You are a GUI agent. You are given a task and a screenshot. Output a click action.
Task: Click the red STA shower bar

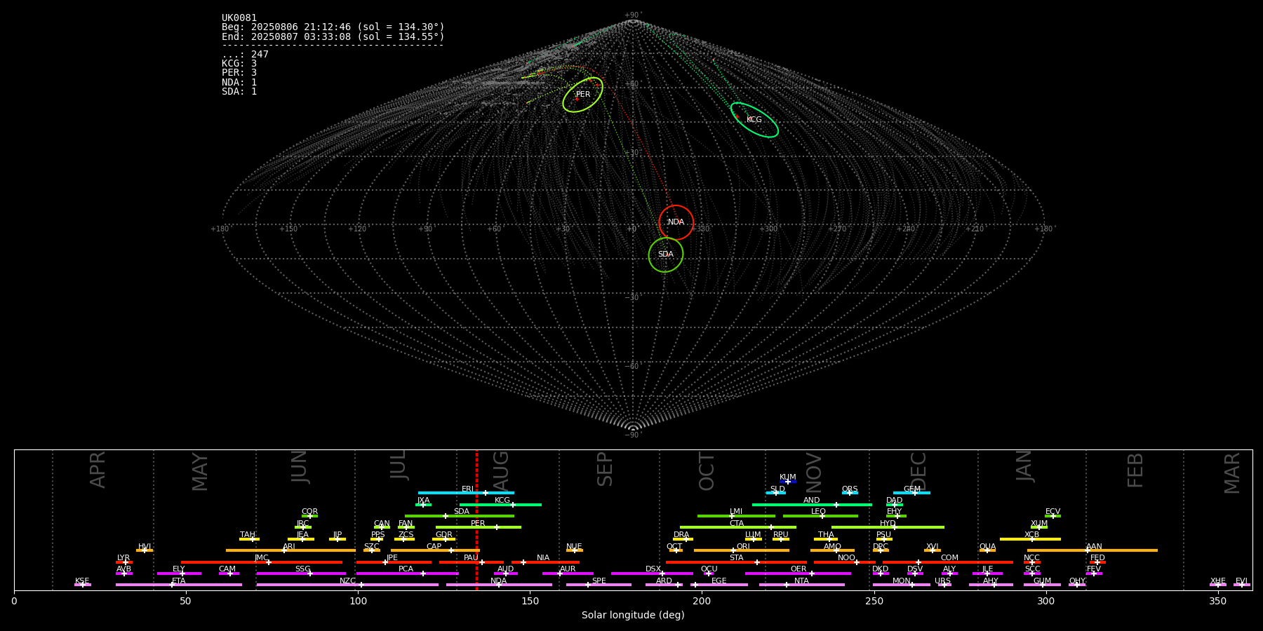coord(736,562)
